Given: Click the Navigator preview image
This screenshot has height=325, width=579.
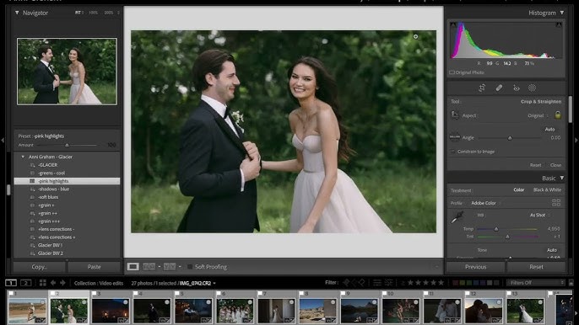Looking at the screenshot, I should coord(67,71).
